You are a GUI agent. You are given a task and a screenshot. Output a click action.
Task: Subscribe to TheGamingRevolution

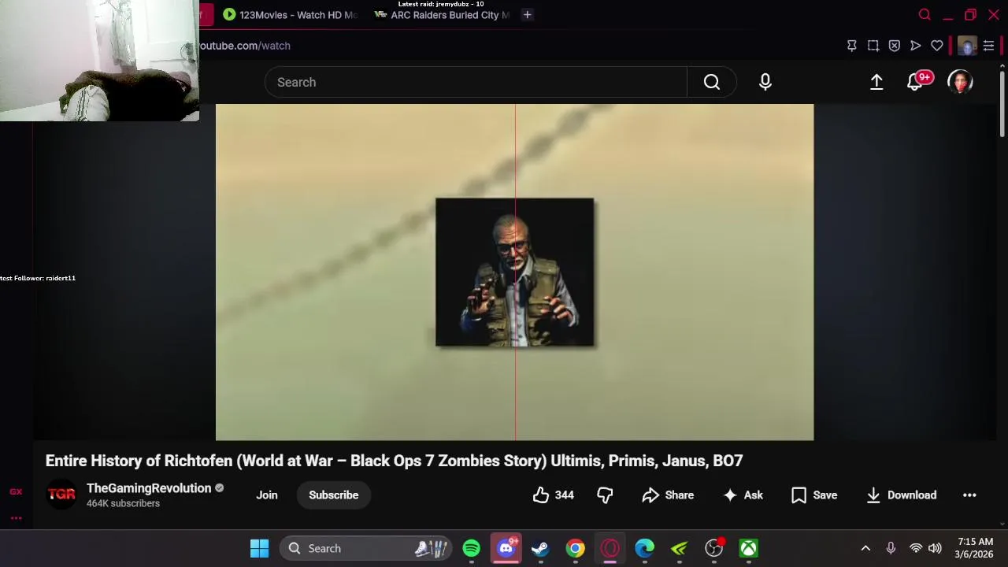pos(334,495)
